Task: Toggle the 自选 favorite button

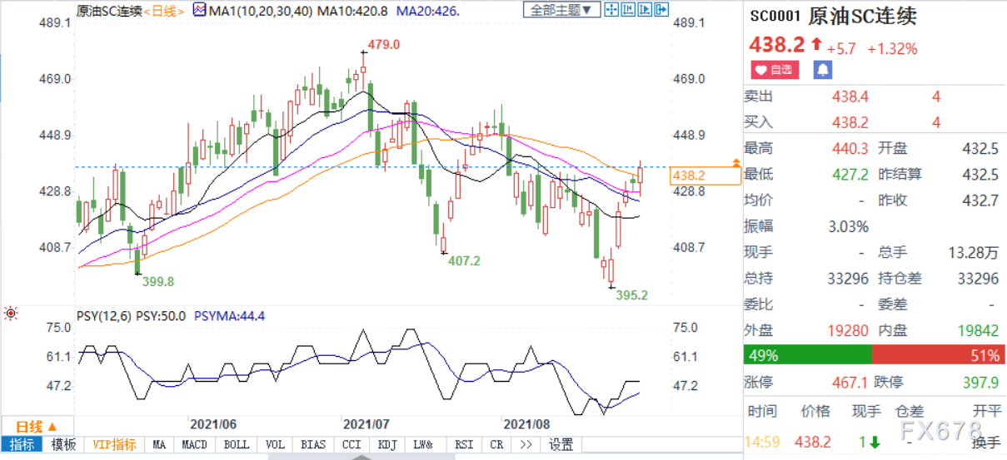Action: (775, 70)
